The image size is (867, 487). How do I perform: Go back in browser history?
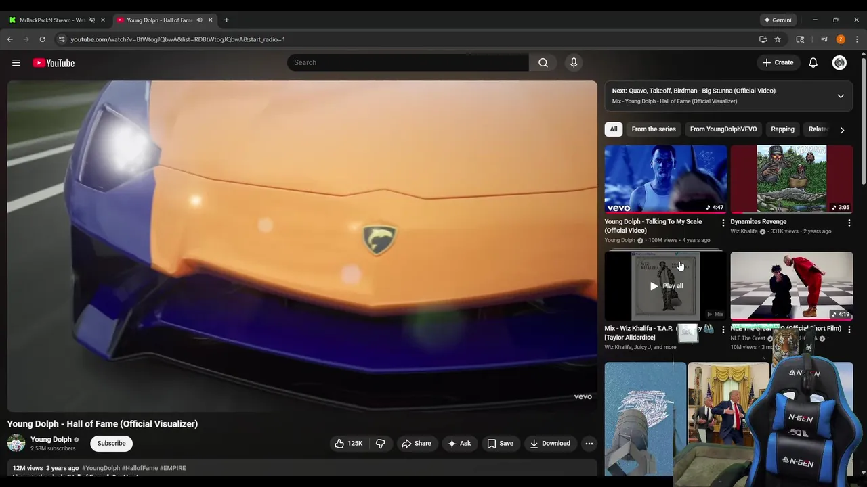tap(10, 39)
